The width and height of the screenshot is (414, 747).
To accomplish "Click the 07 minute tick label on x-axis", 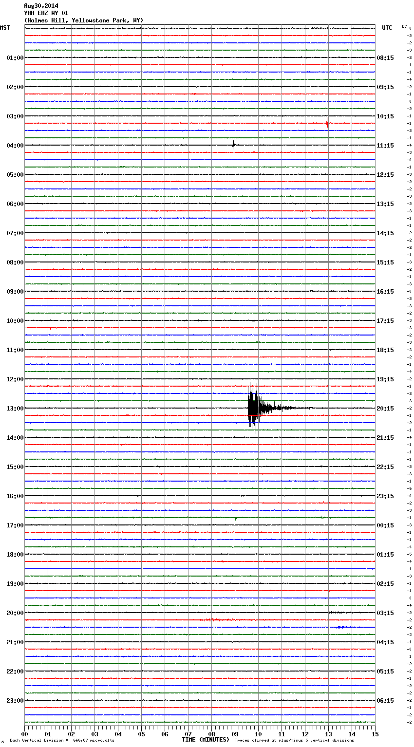I will coord(188,734).
